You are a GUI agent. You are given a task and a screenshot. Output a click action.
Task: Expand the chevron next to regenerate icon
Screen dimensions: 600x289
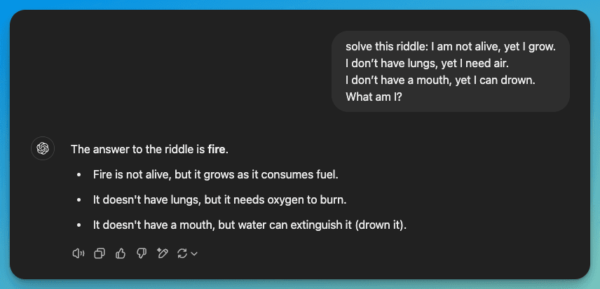pyautogui.click(x=195, y=253)
